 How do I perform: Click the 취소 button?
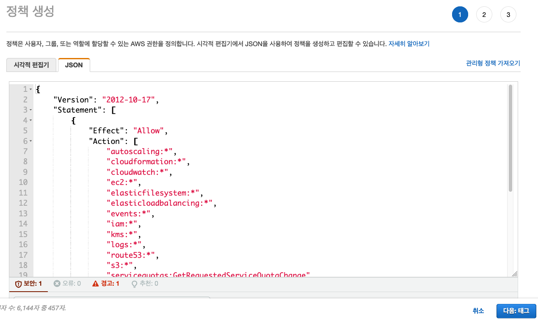click(478, 311)
